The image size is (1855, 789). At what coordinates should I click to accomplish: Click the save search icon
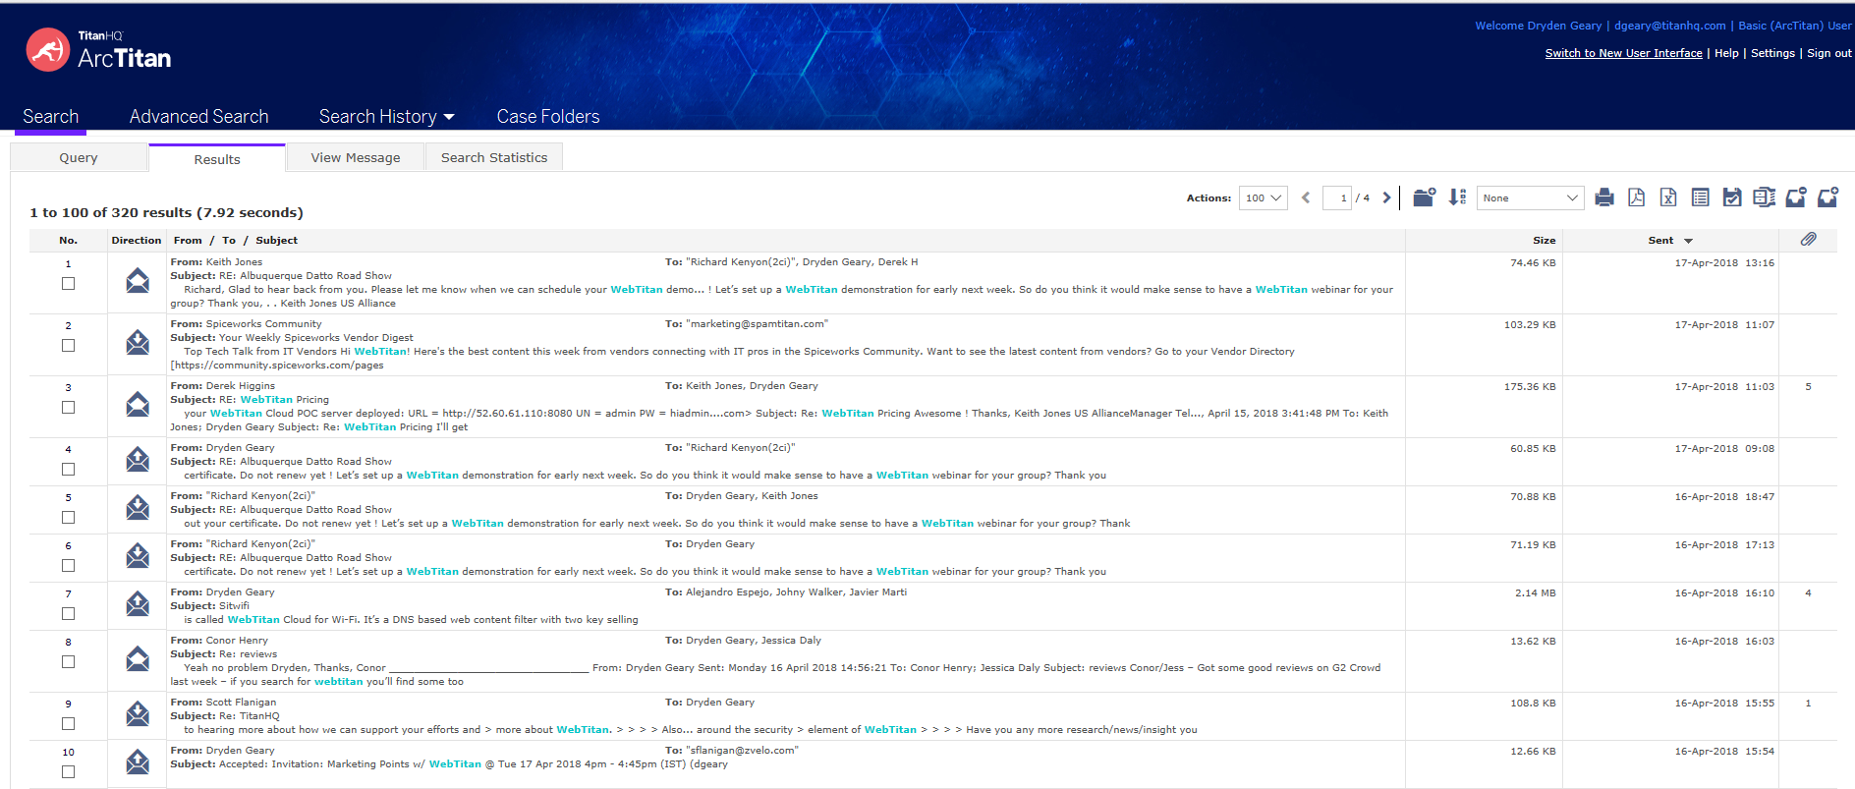1732,197
